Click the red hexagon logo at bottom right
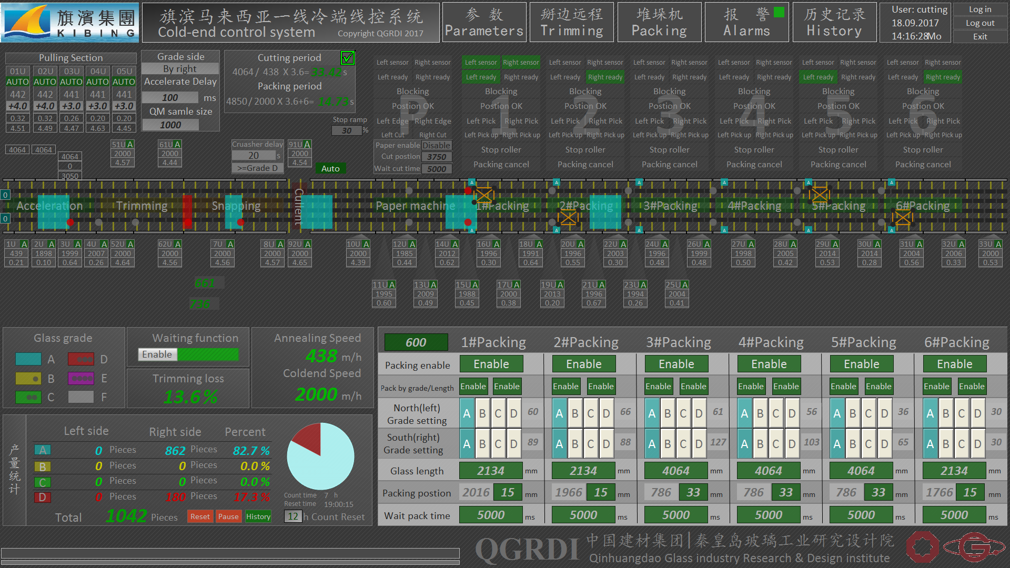Screen dimensions: 1010x568 [922, 547]
